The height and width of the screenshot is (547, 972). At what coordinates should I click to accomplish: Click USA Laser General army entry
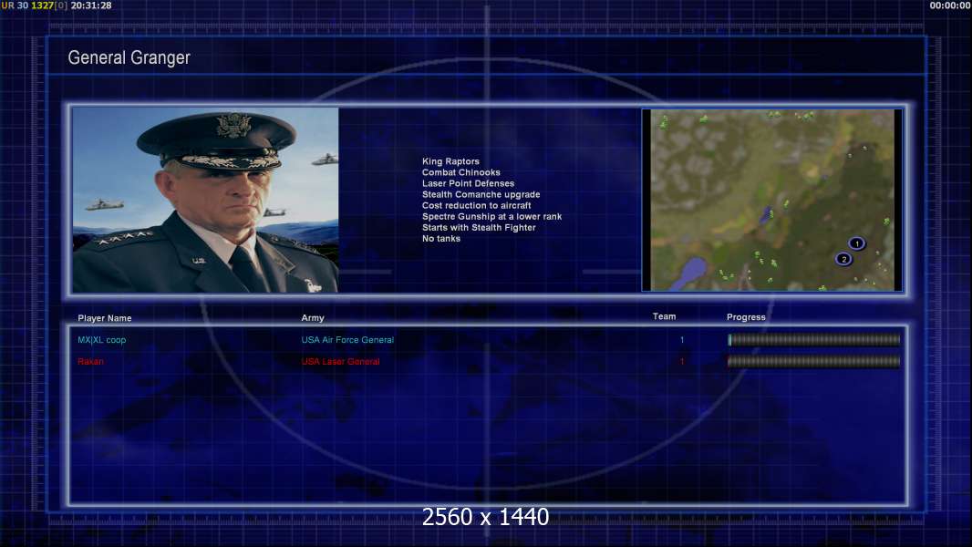pyautogui.click(x=340, y=362)
